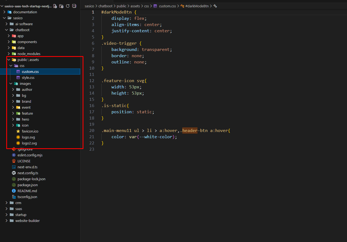Open logo2.svg from the tree
Screen dimensions: 347x242
pos(40,143)
